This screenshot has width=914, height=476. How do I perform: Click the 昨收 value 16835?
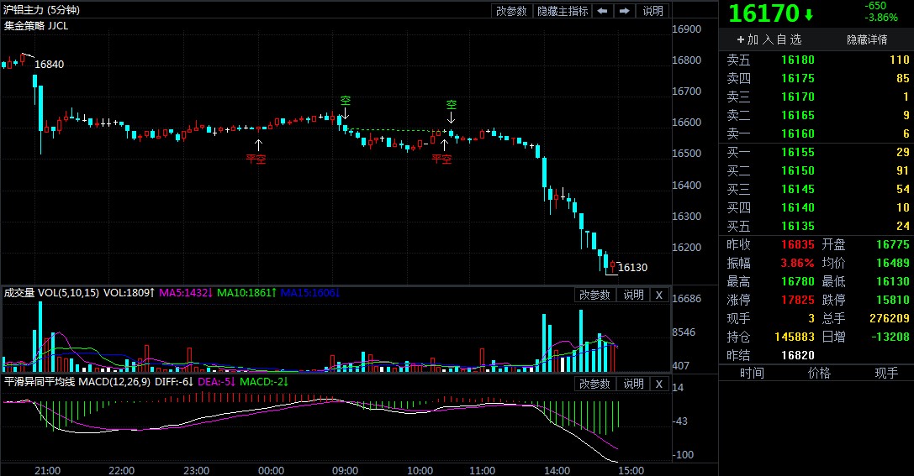pos(797,245)
